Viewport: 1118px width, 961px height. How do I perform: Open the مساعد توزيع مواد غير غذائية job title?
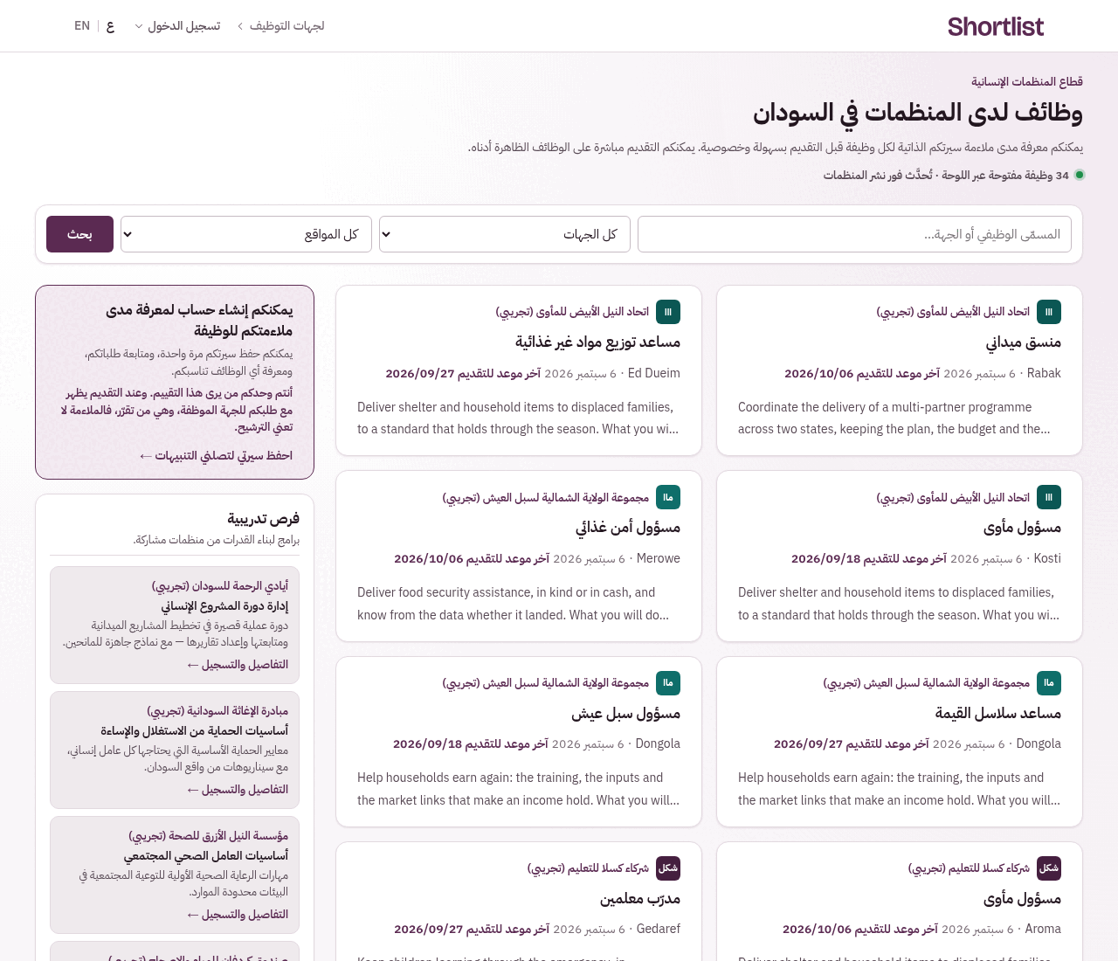pos(597,342)
